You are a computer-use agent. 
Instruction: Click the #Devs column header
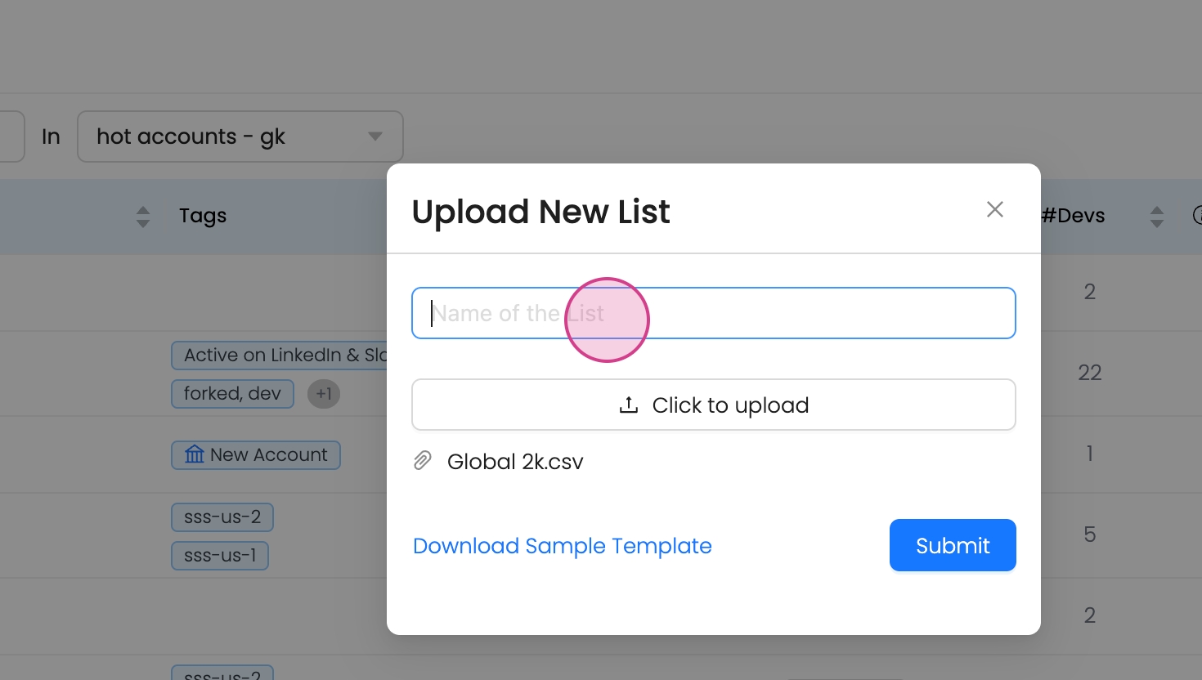pos(1073,216)
